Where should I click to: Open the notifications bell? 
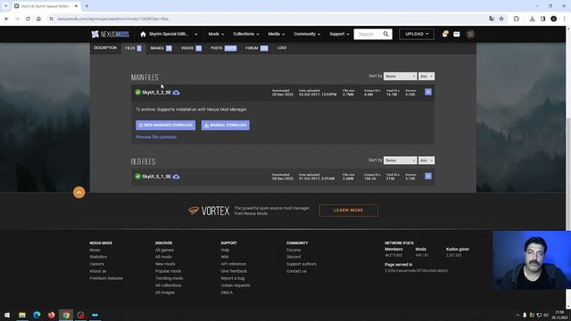(445, 34)
